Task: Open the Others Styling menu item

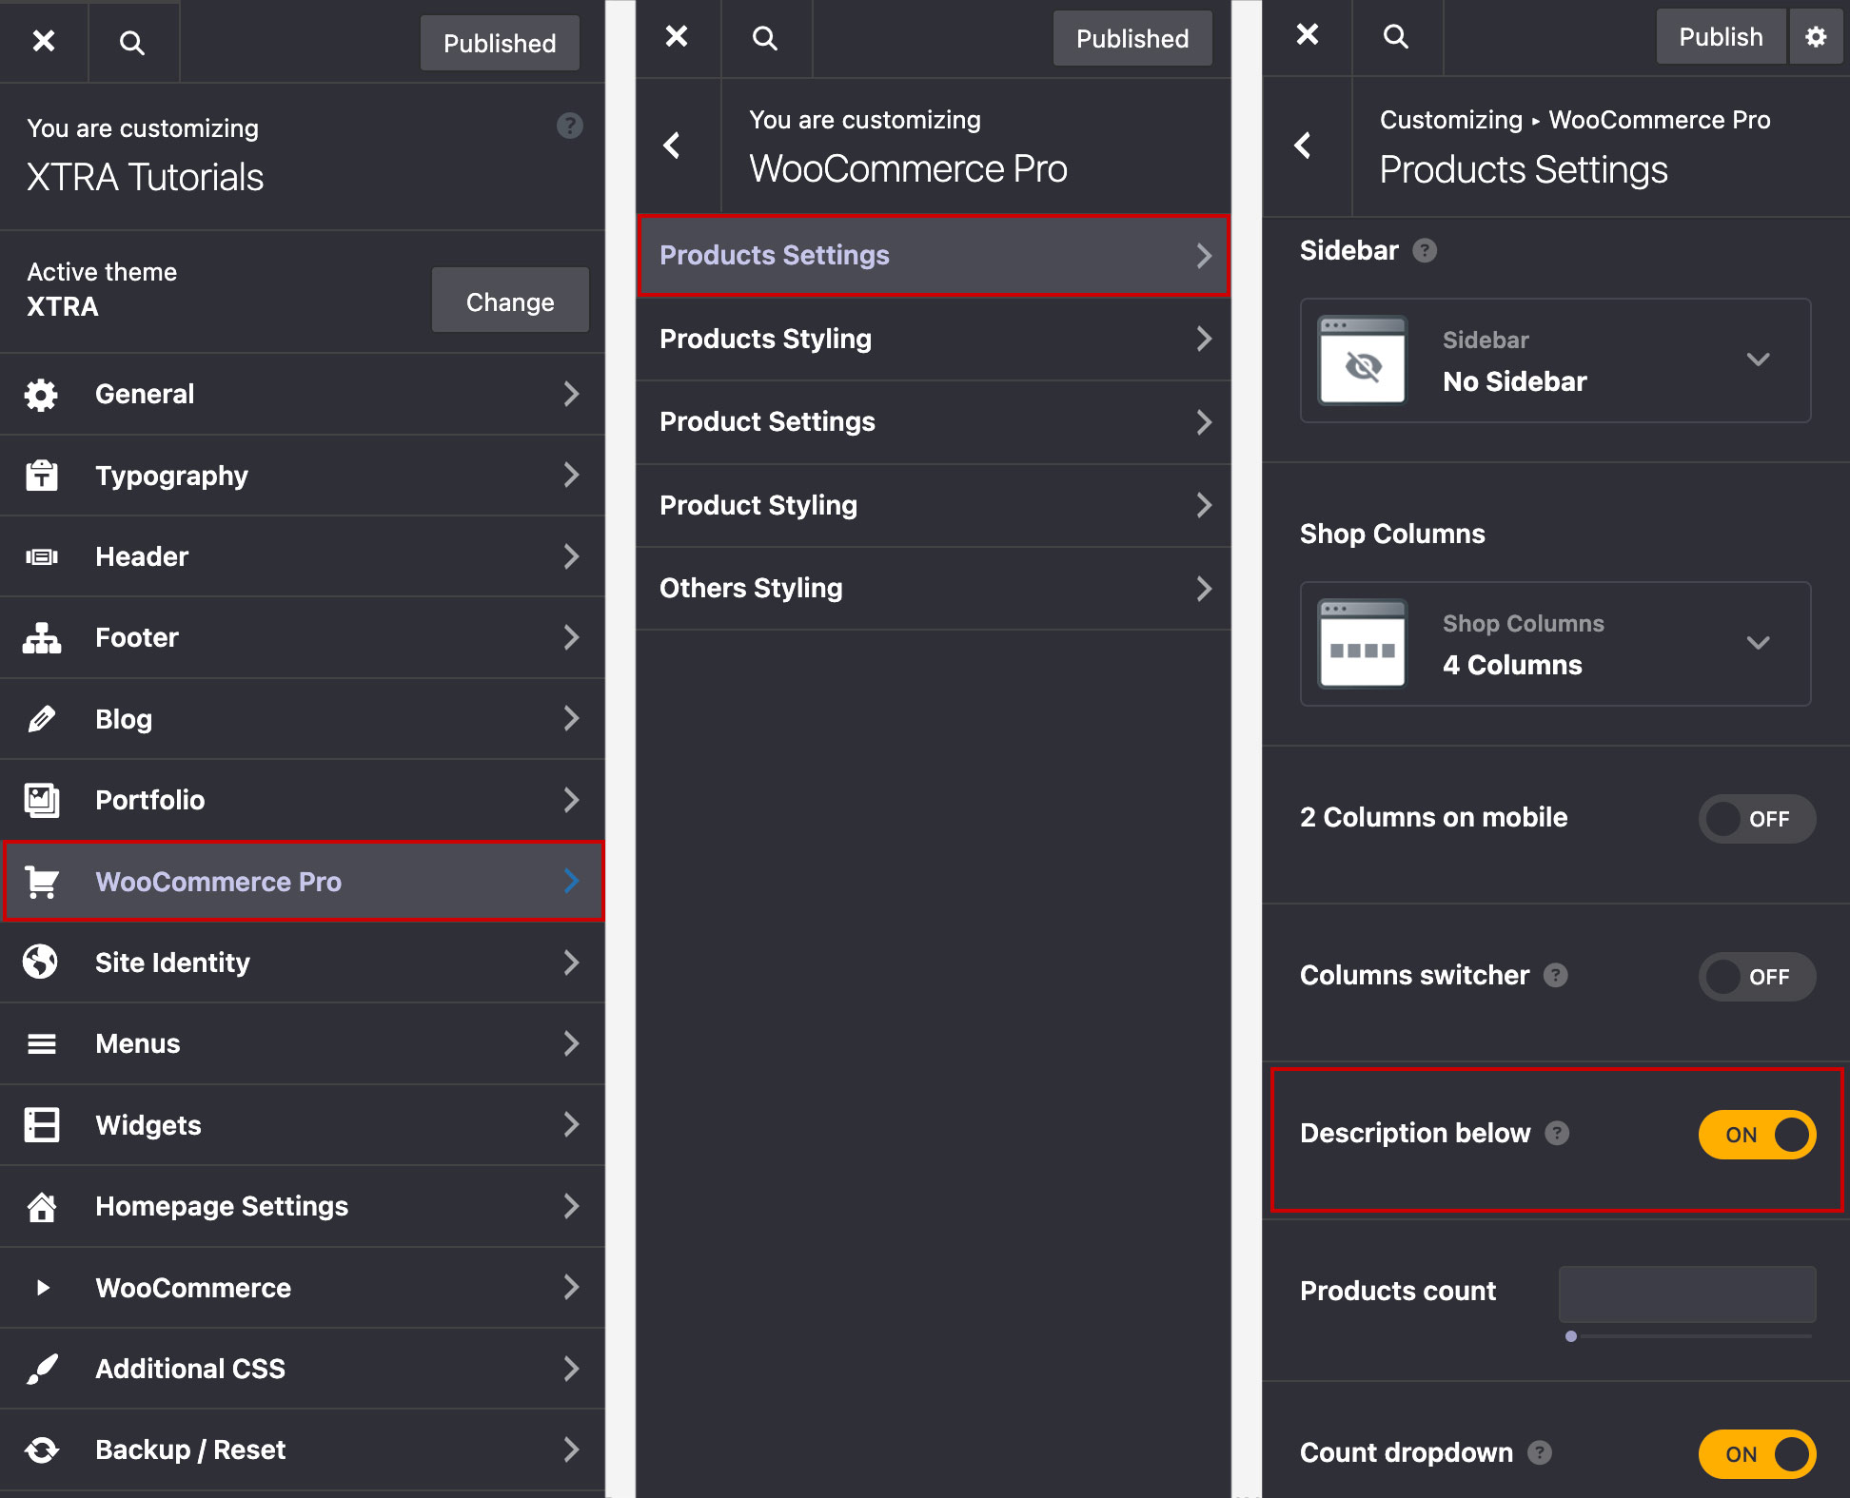Action: (933, 589)
